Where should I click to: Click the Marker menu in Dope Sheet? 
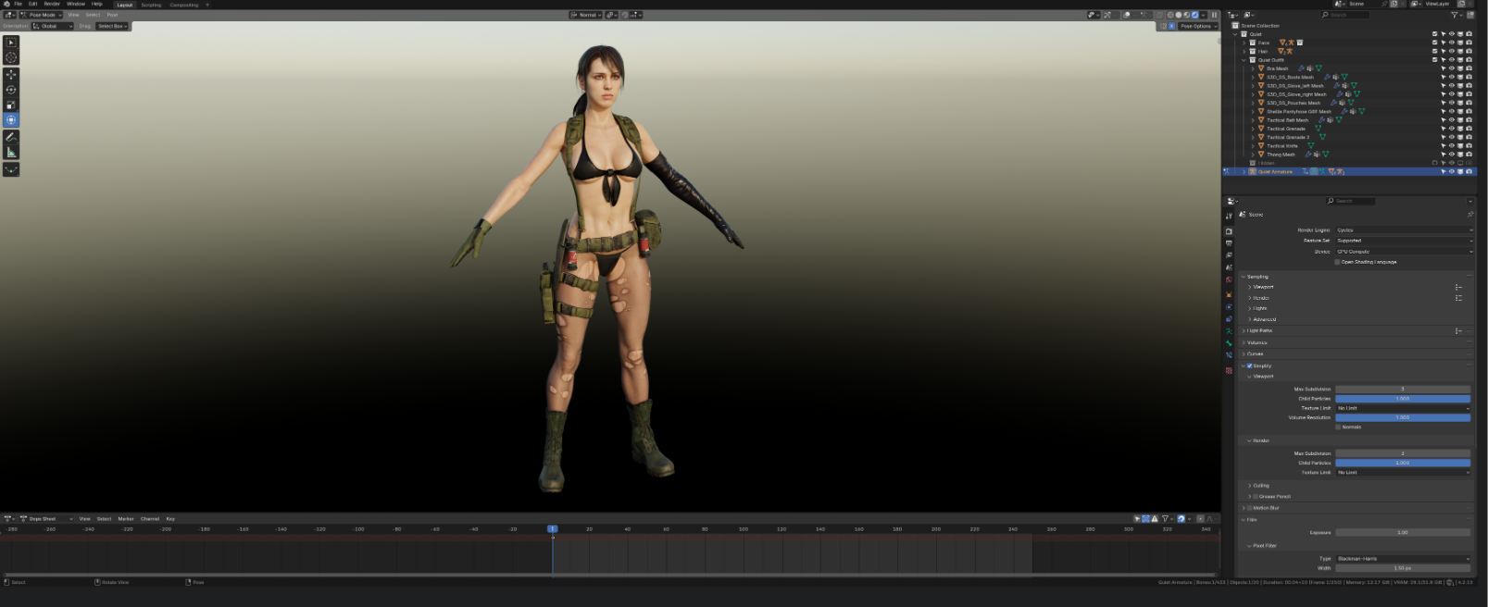(126, 519)
